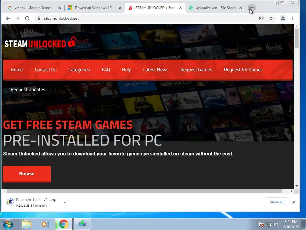Open Windows Explorer from the taskbar
Screen dimensions: 306x230
(27, 224)
